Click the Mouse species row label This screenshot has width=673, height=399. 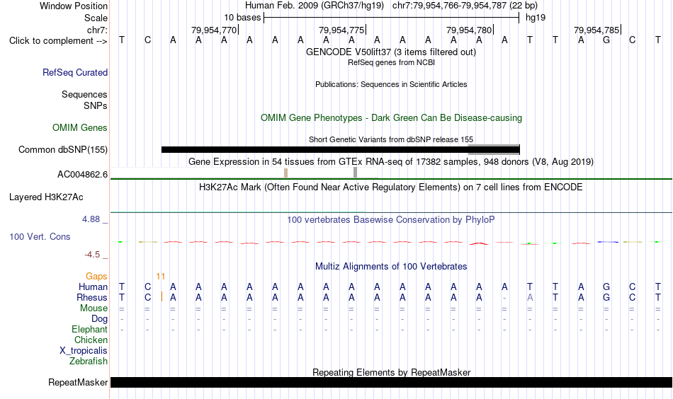point(94,308)
